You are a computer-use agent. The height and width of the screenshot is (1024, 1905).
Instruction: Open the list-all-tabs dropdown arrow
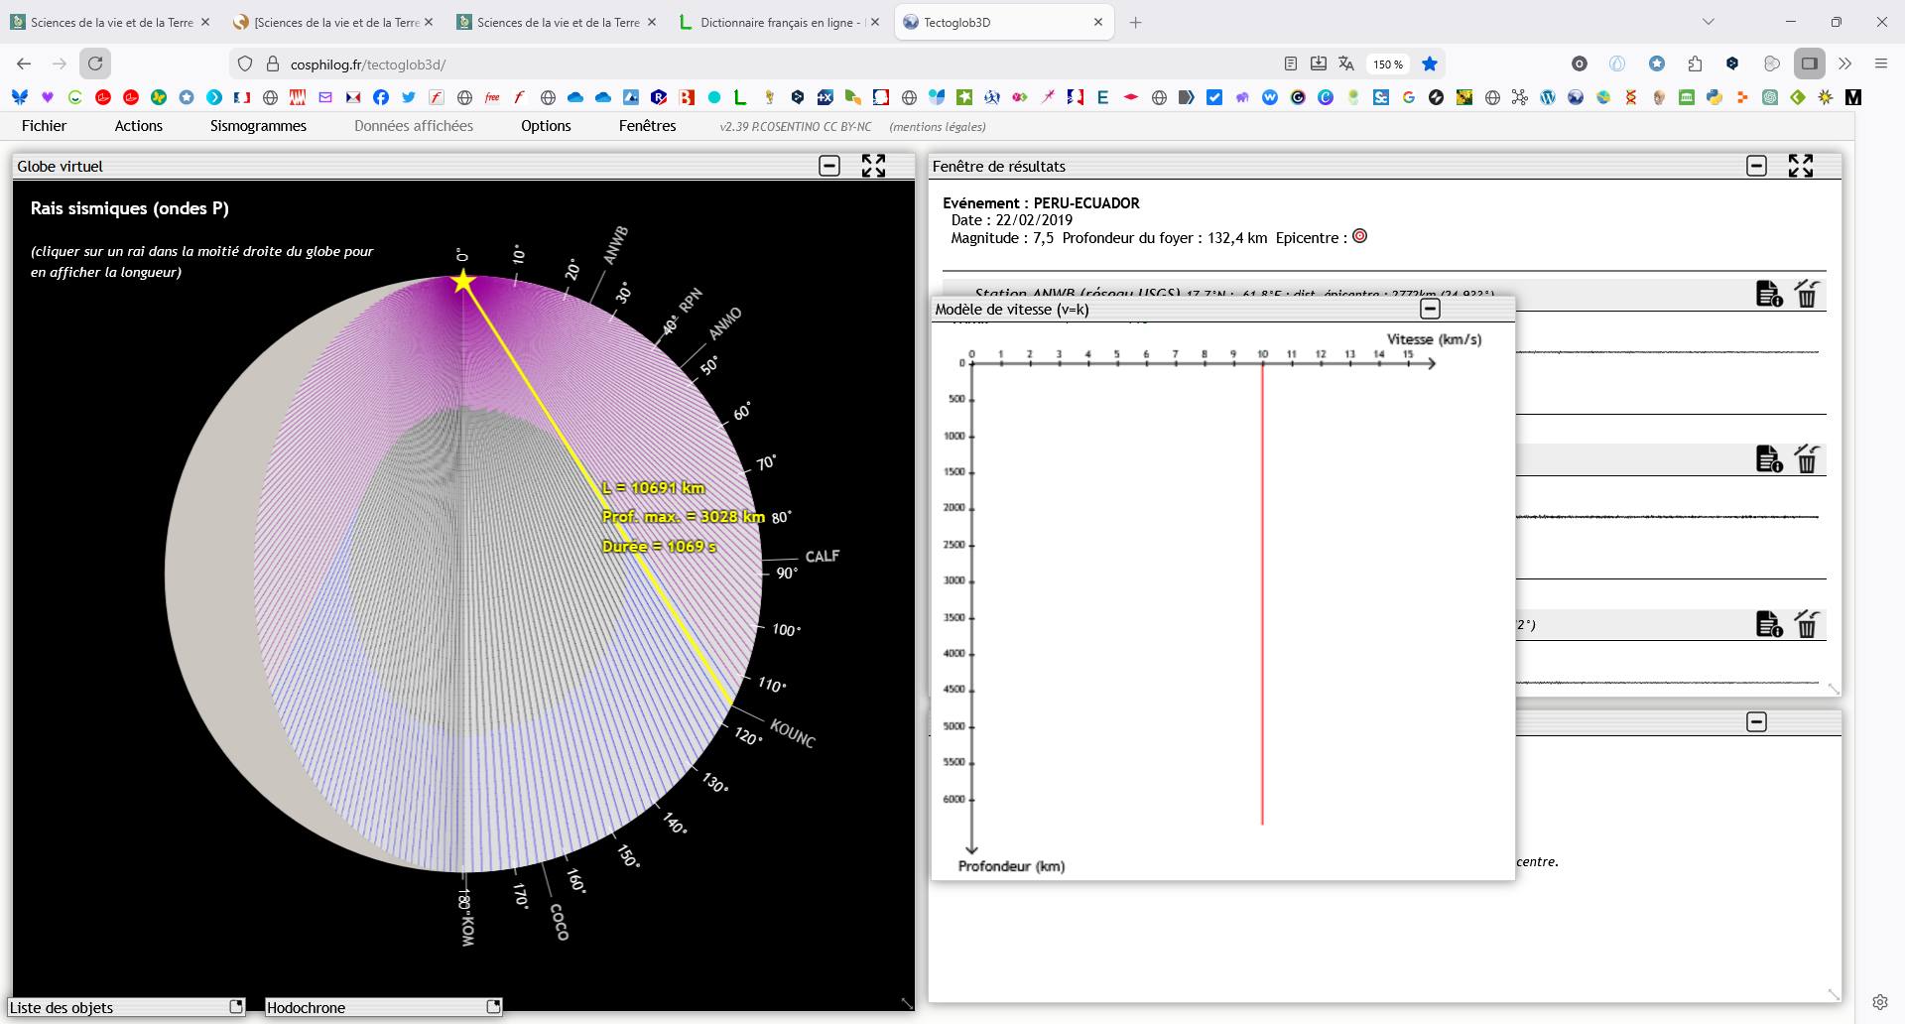pos(1708,22)
